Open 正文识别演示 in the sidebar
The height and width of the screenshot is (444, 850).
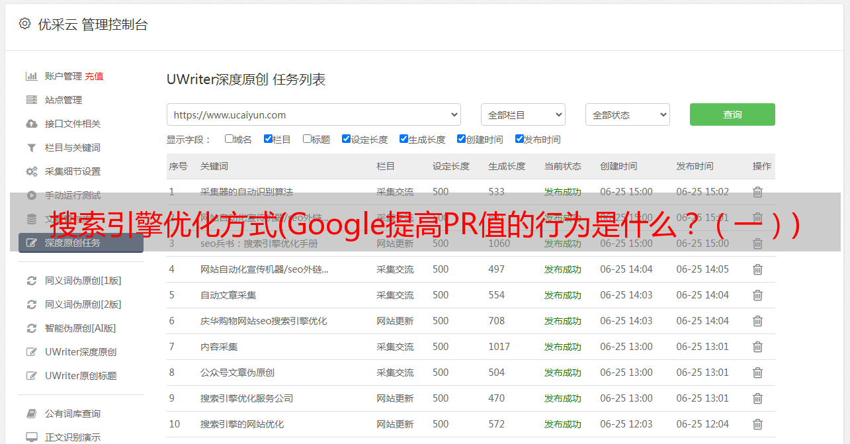(x=73, y=437)
